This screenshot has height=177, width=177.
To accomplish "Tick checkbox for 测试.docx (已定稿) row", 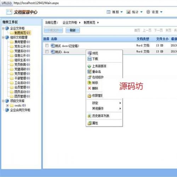I will tap(47, 45).
